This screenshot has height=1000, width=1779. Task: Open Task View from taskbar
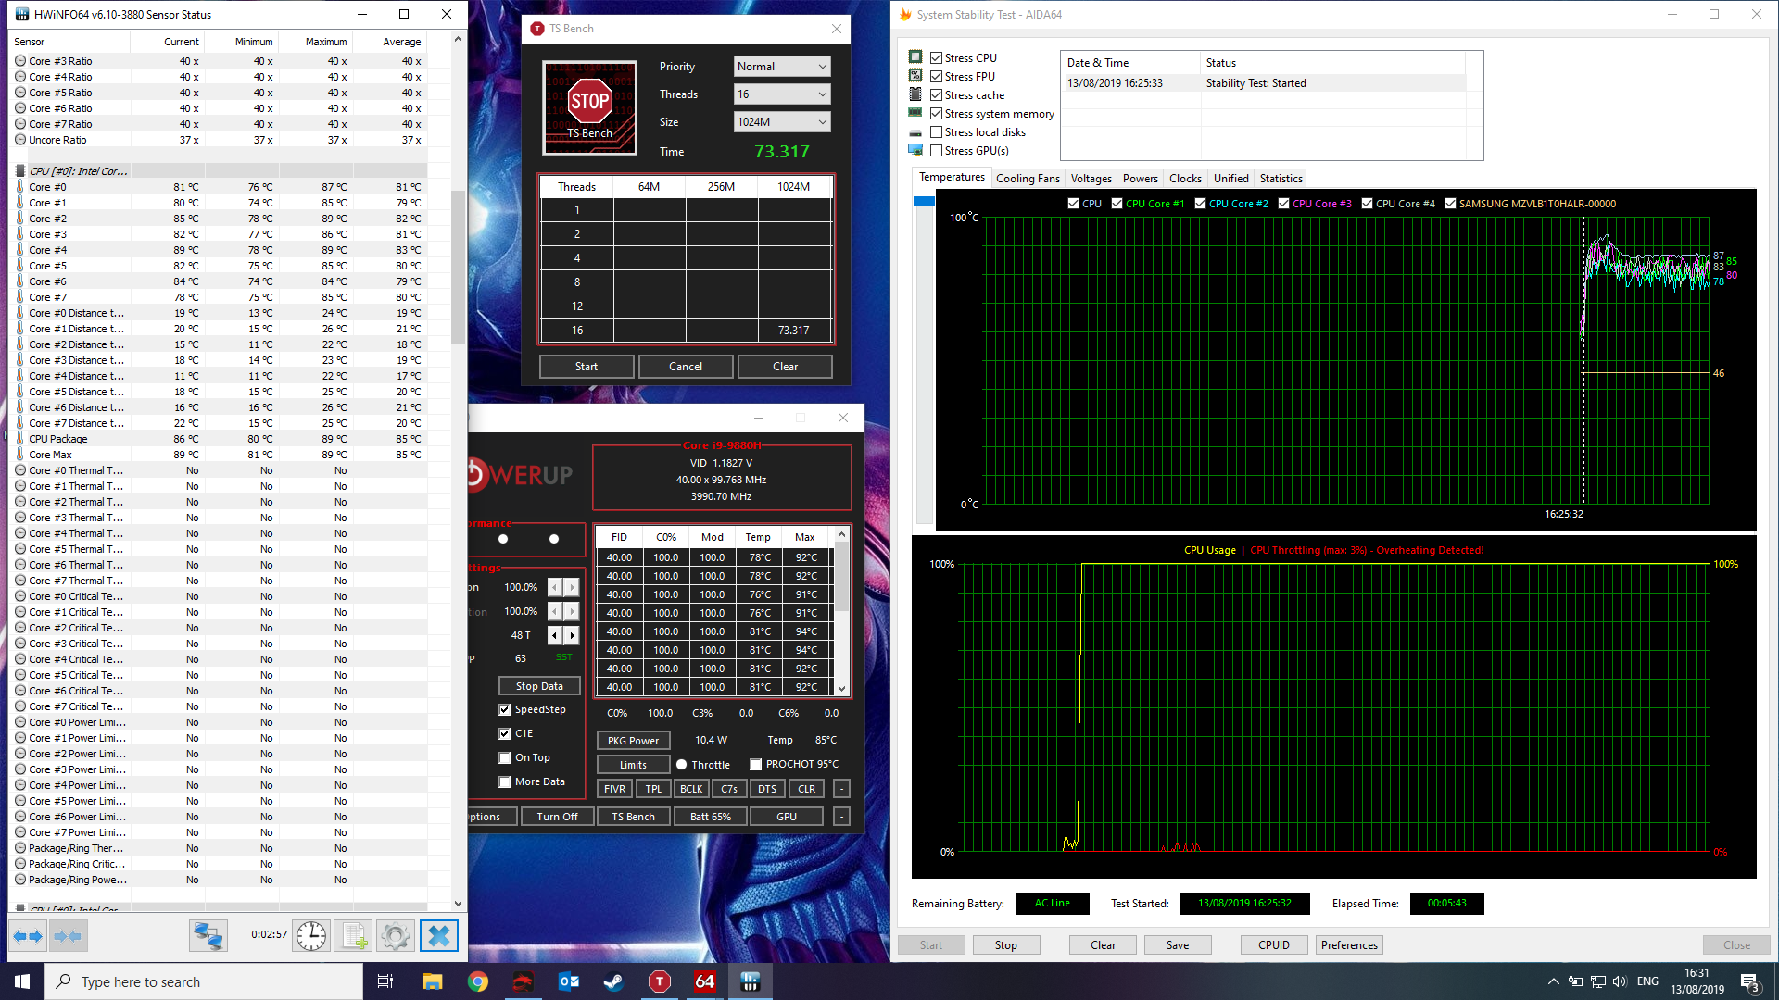click(385, 981)
